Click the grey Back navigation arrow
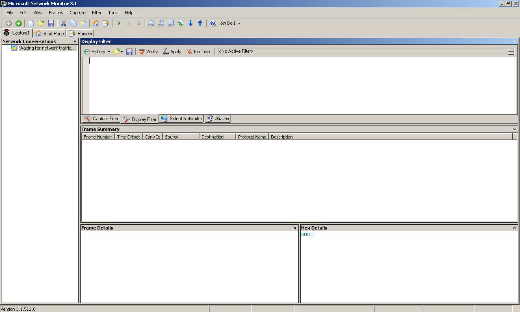The width and height of the screenshot is (520, 312). click(9, 24)
